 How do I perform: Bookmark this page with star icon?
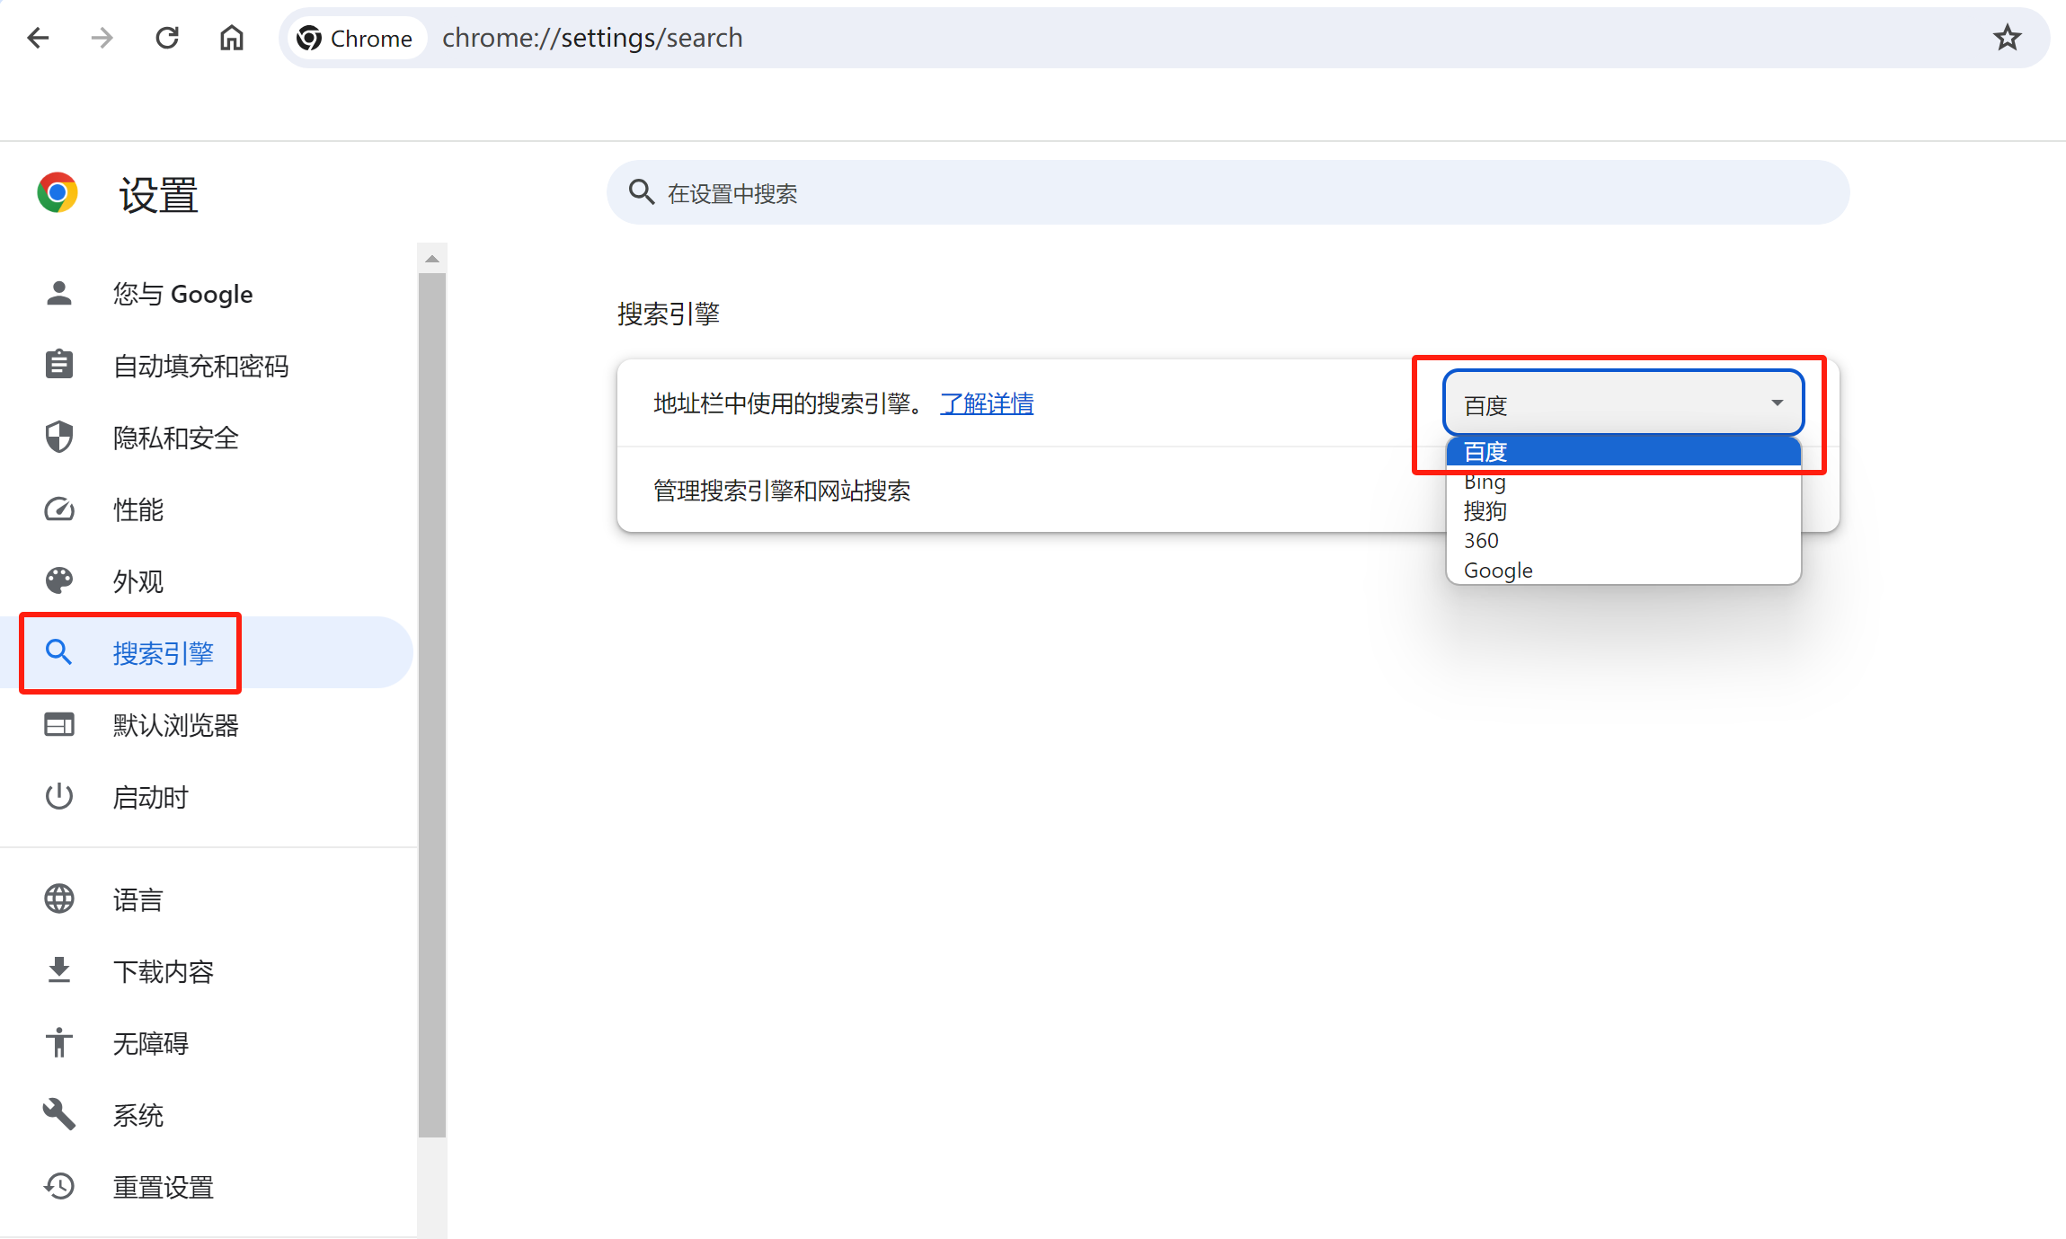[2007, 38]
